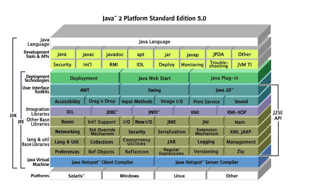Click the Extension Mechanism block

point(206,132)
